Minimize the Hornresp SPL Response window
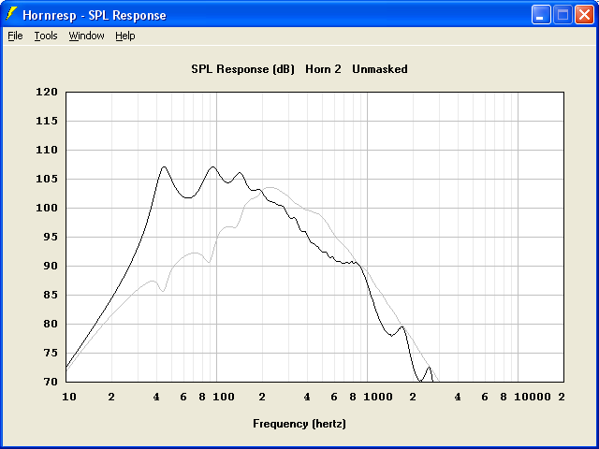Viewport: 599px width, 449px height. tap(541, 15)
